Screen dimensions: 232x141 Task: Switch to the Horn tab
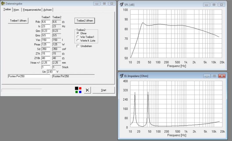[16, 10]
